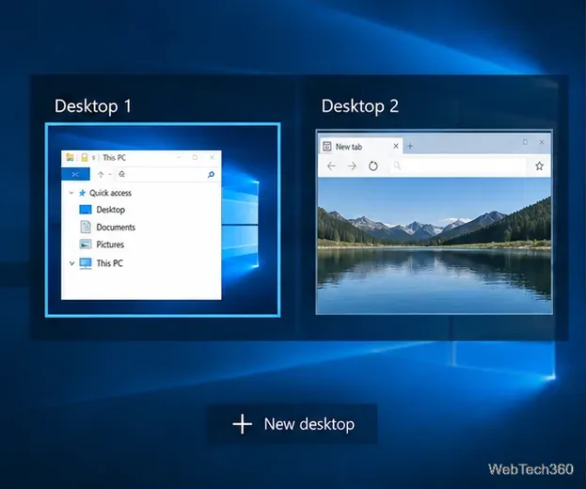Go back in the browser
Screen dimensions: 586x489
coord(331,166)
